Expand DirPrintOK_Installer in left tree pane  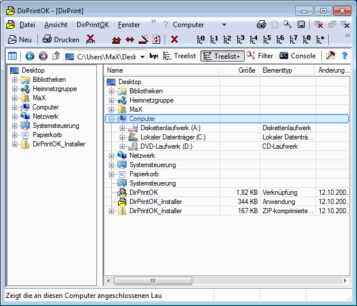point(14,144)
